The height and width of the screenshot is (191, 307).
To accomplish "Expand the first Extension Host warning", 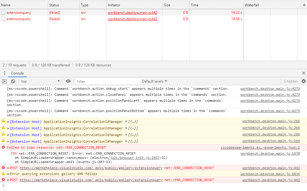I will (8, 122).
